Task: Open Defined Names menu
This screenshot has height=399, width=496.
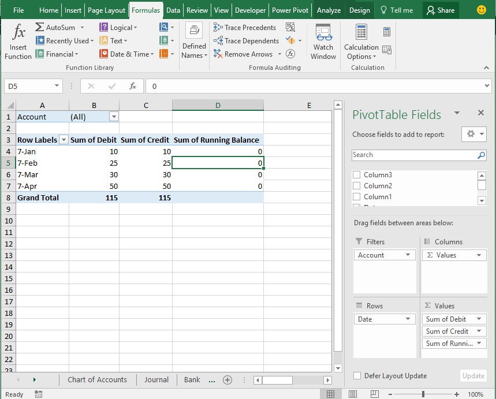Action: (x=194, y=41)
